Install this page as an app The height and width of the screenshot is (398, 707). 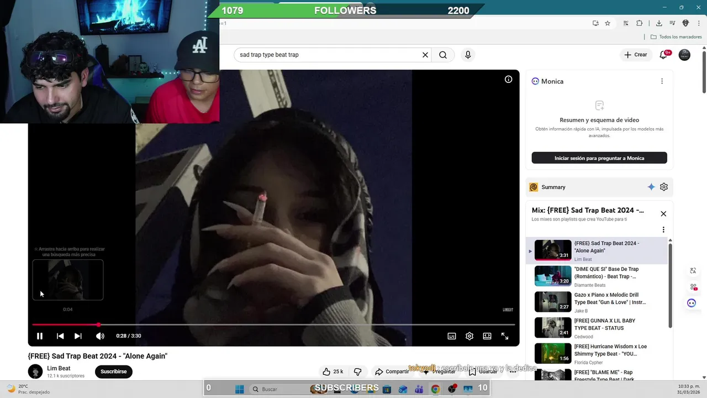[595, 23]
